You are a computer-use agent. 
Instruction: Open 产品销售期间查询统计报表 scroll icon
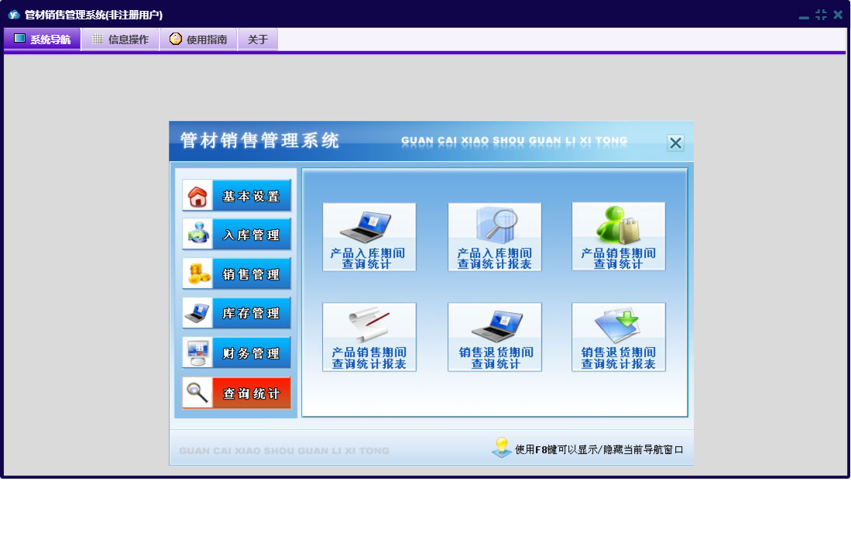coord(369,325)
